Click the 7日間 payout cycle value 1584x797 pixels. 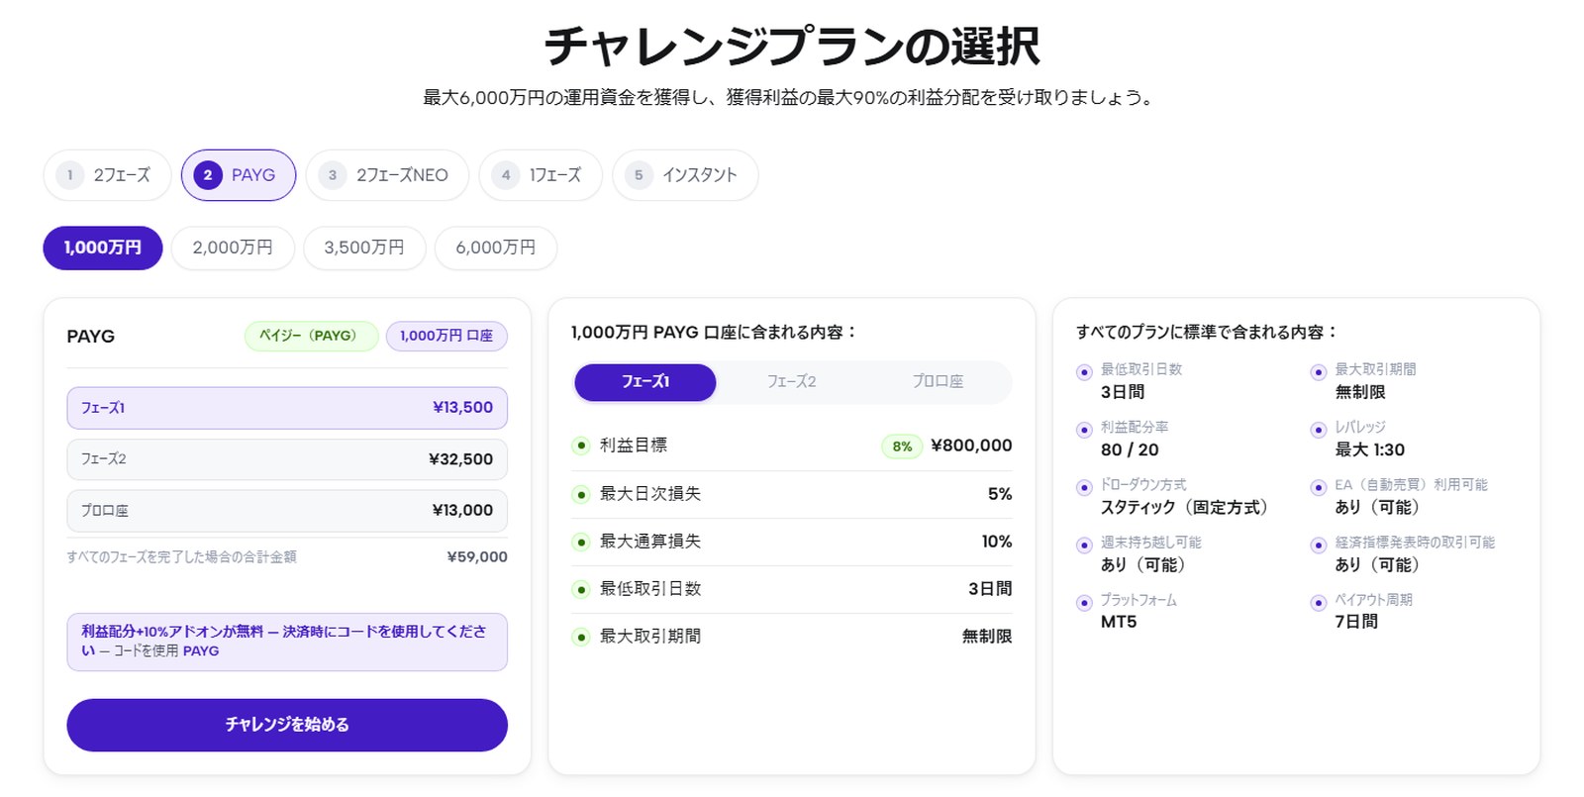pos(1356,622)
